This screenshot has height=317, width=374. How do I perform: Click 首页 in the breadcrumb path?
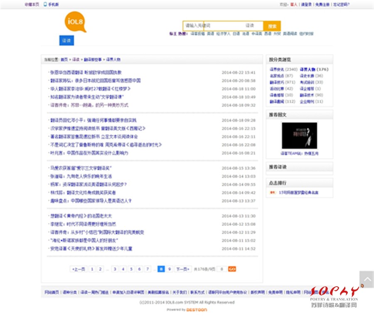(x=64, y=59)
